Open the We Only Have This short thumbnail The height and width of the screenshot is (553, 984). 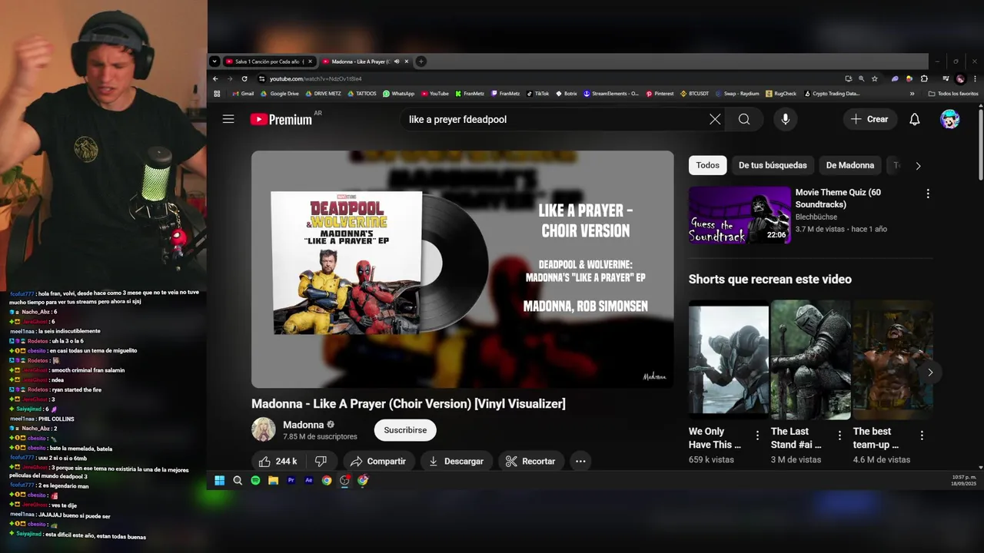point(728,360)
